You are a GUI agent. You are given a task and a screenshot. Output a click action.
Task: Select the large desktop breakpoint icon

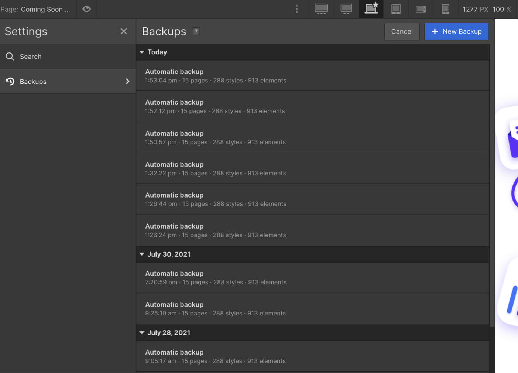(321, 9)
